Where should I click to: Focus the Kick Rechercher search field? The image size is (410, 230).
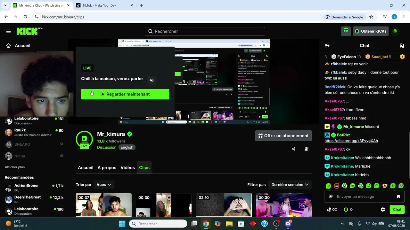(205, 31)
